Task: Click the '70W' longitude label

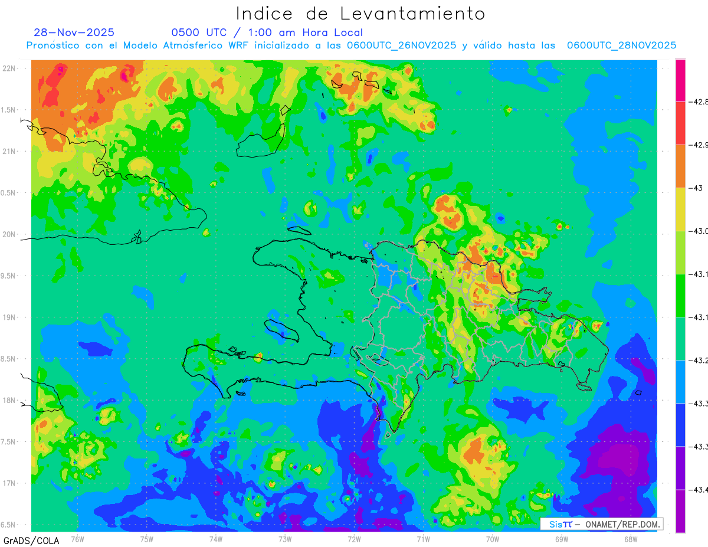Action: pos(493,539)
